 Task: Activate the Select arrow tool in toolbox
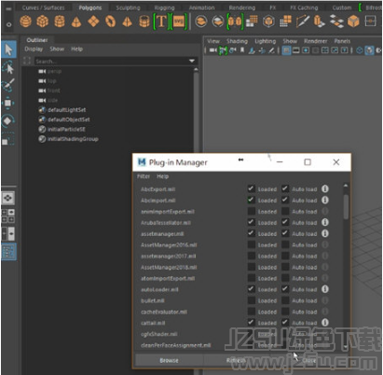click(8, 49)
